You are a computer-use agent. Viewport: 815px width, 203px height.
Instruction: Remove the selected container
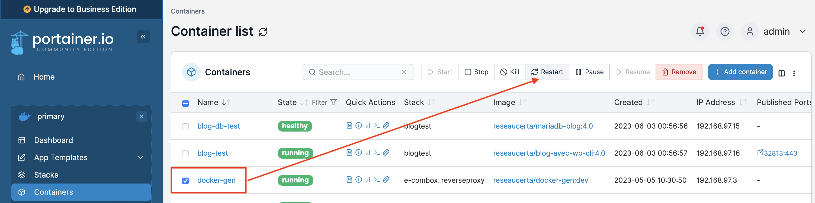coord(679,72)
